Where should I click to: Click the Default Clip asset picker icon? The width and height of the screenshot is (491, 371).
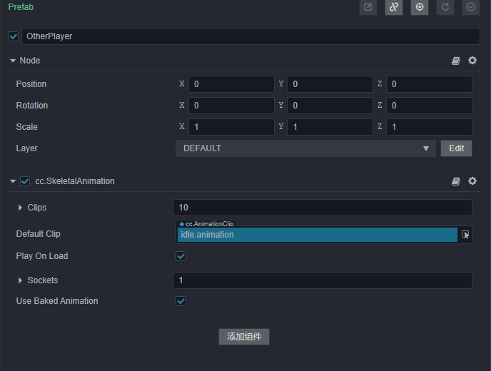465,235
